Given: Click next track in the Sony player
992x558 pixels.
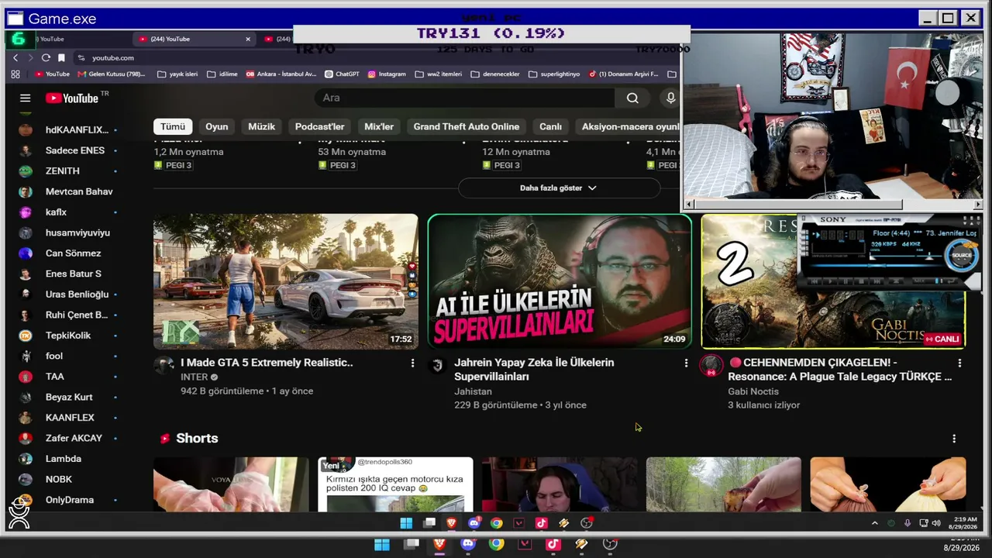Looking at the screenshot, I should coord(877,281).
